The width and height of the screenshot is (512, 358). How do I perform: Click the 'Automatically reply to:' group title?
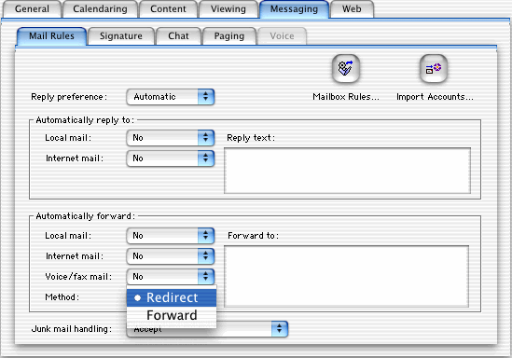pos(85,120)
